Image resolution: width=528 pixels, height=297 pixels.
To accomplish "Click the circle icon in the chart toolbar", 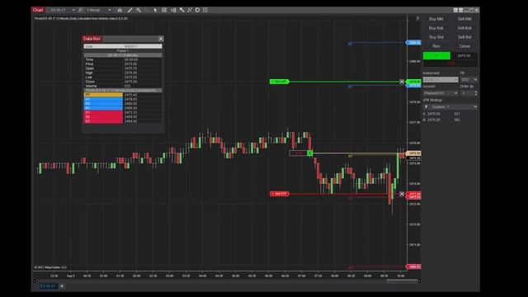I will coord(197,10).
